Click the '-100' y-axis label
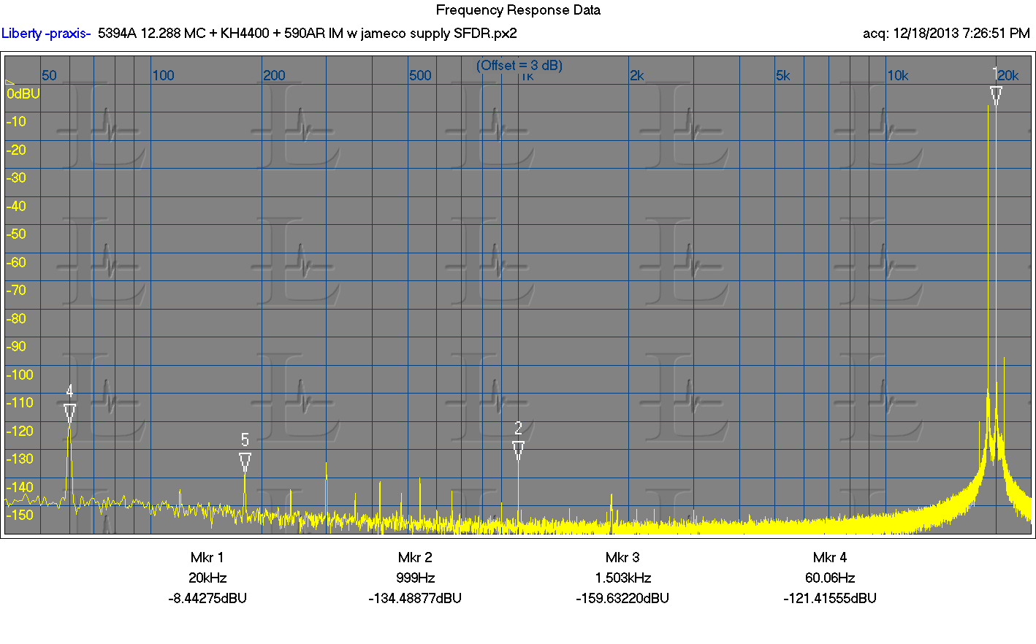 coord(20,375)
